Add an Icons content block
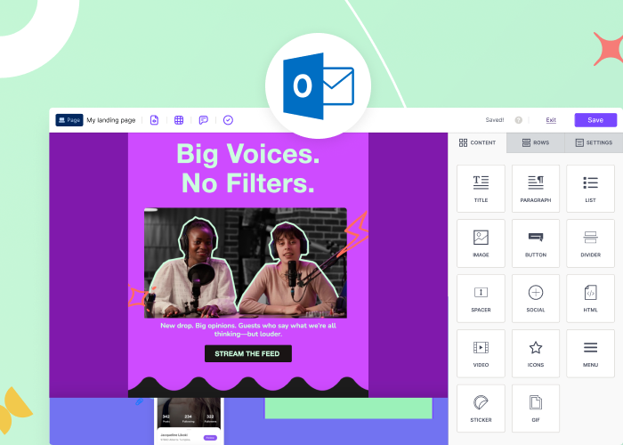Image resolution: width=623 pixels, height=445 pixels. [x=536, y=353]
